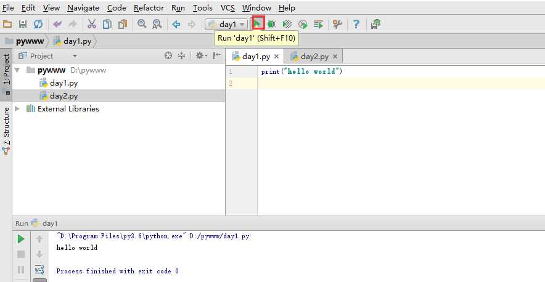Viewport: 545px width, 282px height.
Task: Click the Redo arrow icon
Action: click(72, 24)
